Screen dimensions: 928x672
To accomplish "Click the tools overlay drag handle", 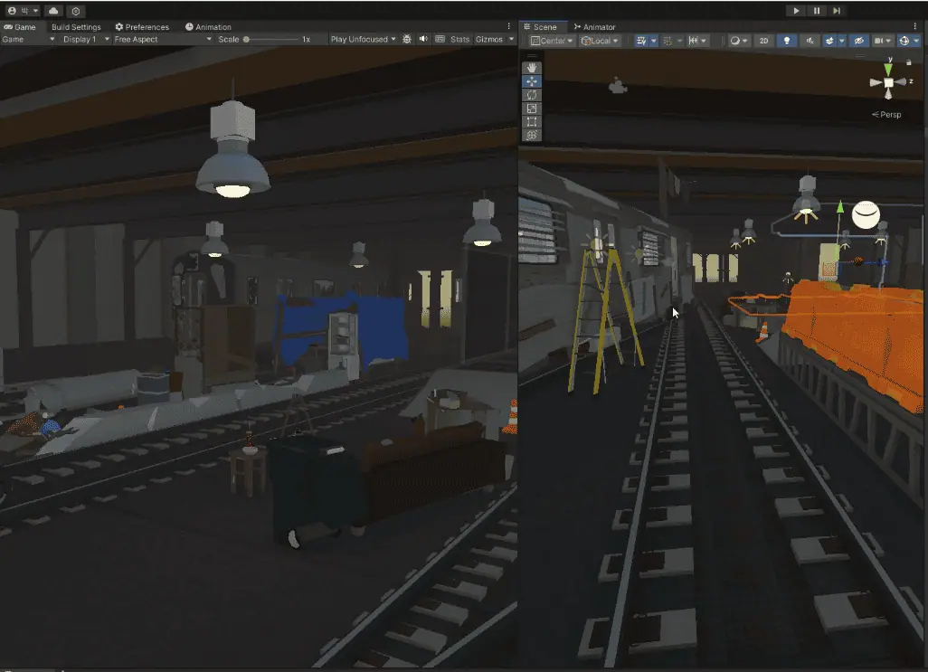I will 532,56.
